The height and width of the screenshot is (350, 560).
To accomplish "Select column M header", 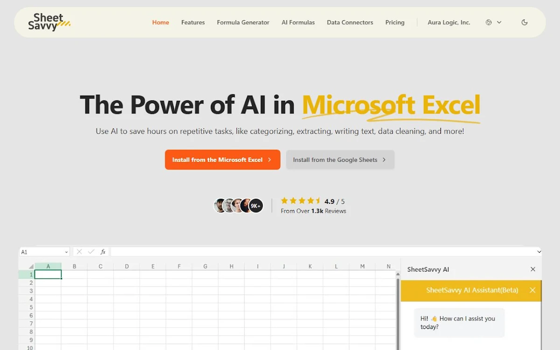I will pyautogui.click(x=363, y=266).
